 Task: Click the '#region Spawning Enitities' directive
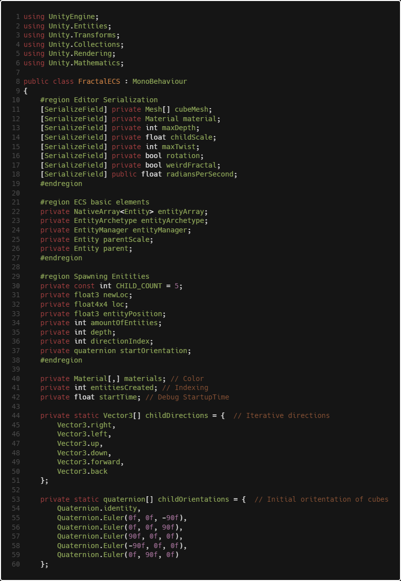[95, 276]
